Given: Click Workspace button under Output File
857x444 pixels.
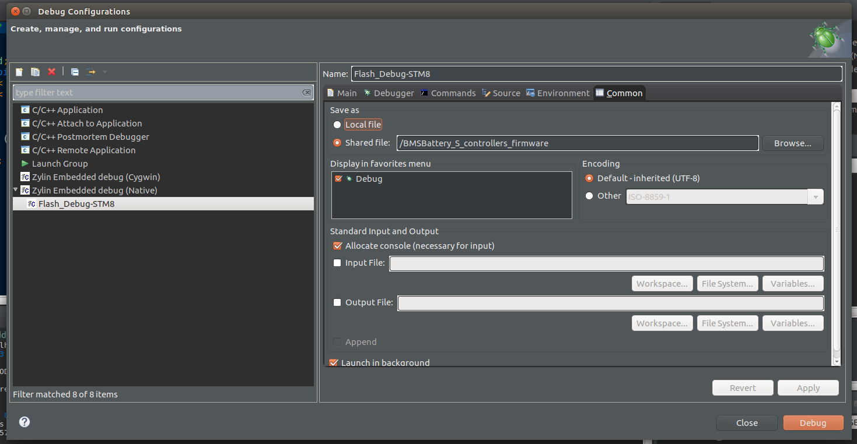Looking at the screenshot, I should coord(662,323).
